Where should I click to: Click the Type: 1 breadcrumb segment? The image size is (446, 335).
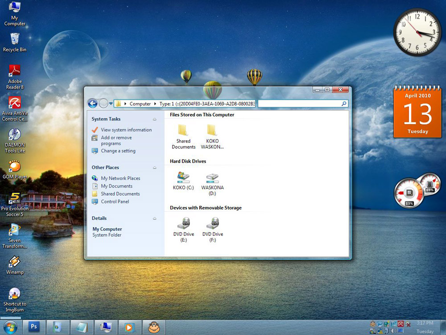click(x=207, y=104)
